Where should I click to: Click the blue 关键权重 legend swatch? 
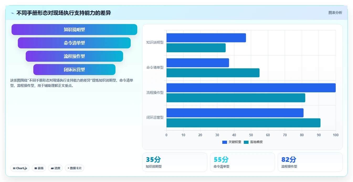[225, 142]
